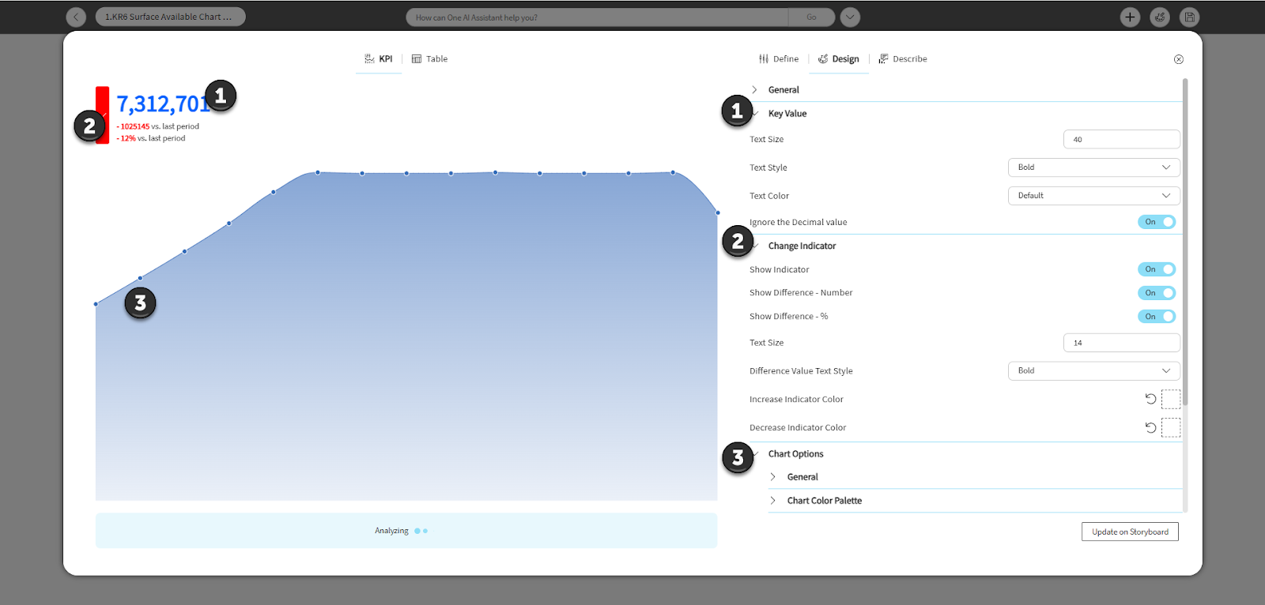This screenshot has width=1265, height=605.
Task: Open the design palette icon in top bar
Action: pos(1160,17)
